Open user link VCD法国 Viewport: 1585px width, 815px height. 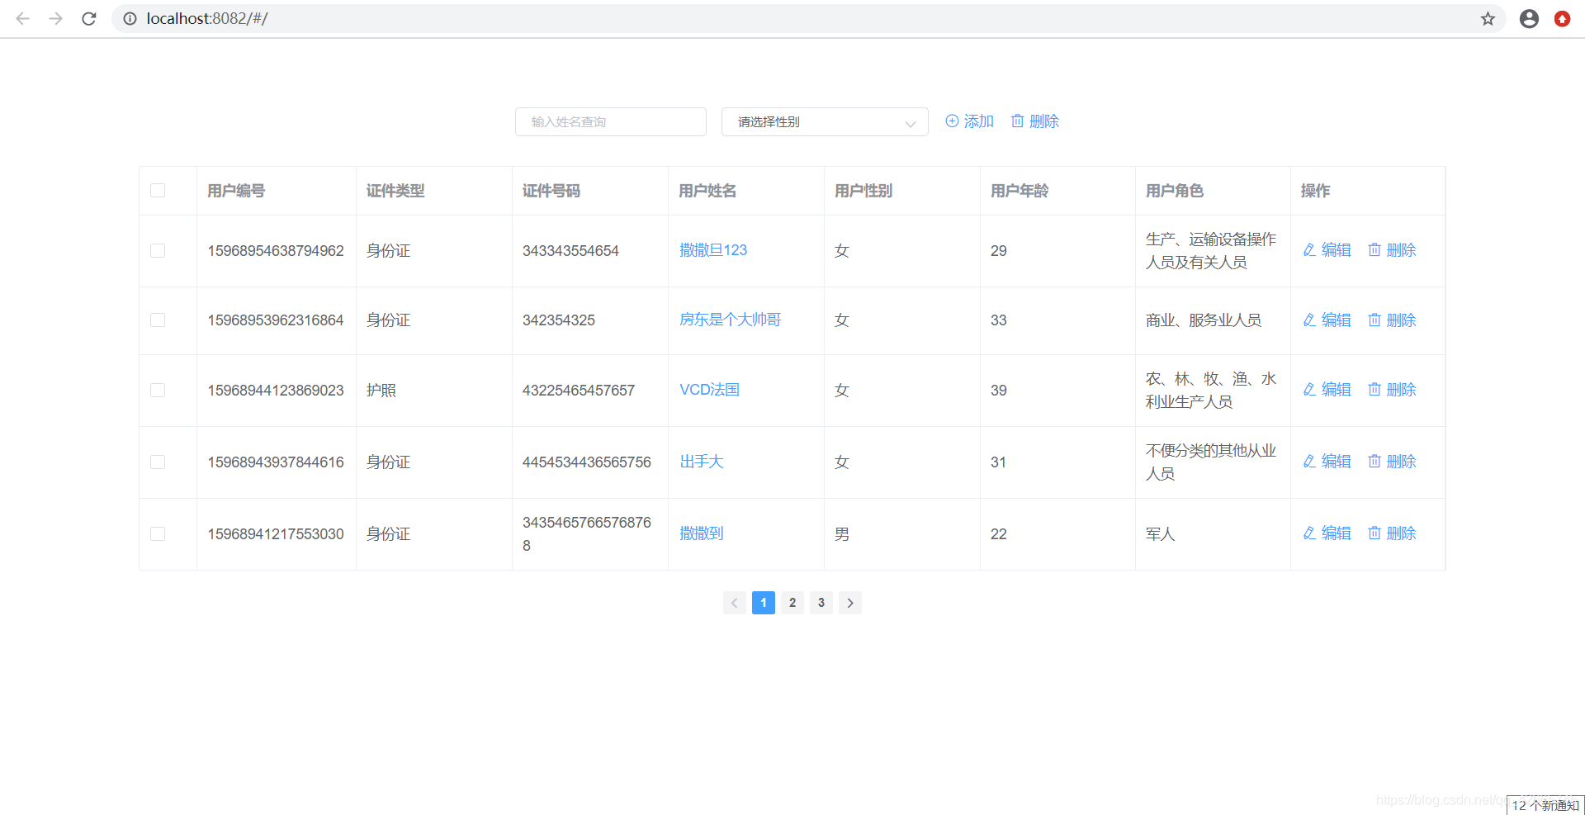[x=709, y=390]
